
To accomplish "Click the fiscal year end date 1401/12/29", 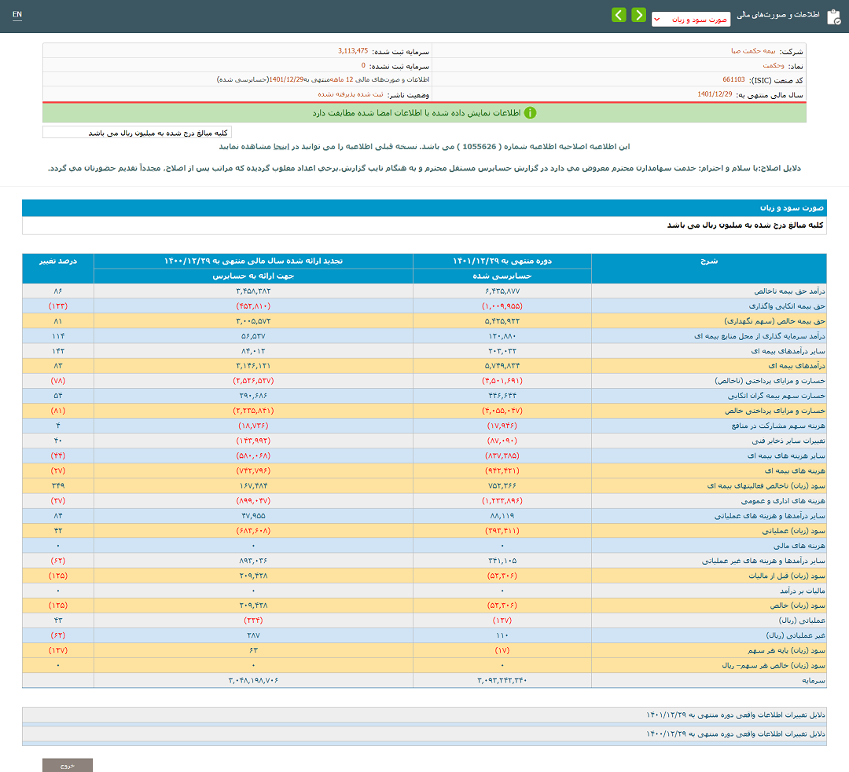I will 715,94.
